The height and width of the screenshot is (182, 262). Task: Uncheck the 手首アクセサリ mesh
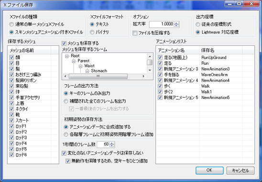[11, 97]
